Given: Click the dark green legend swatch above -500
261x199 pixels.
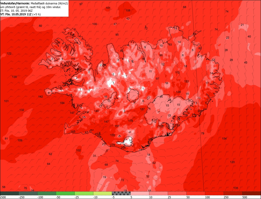Looking at the screenshot, I should coord(9,193).
